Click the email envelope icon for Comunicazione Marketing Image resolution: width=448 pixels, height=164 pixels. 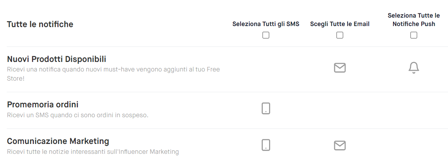(x=340, y=145)
